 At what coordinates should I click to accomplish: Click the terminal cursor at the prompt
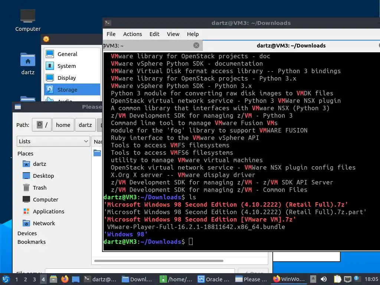(x=191, y=241)
